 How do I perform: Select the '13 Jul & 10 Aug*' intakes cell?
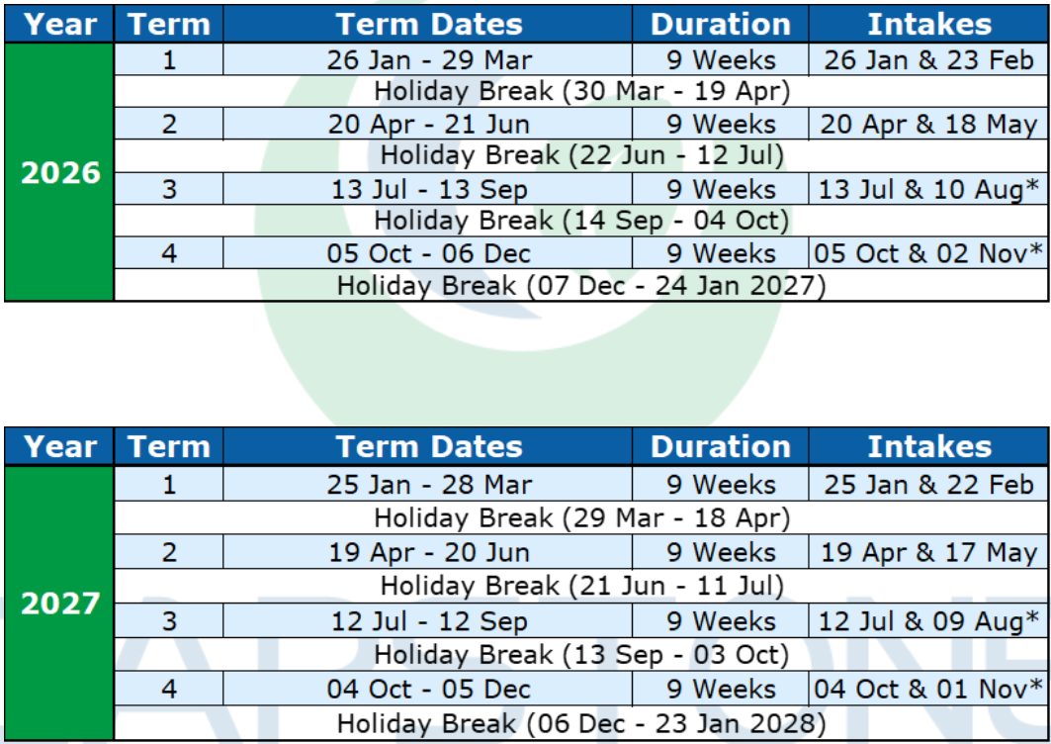(928, 189)
